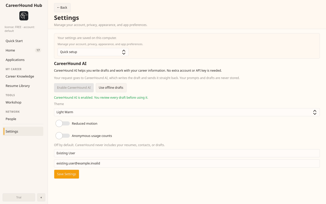The image size is (326, 204).
Task: Switch to the Workshop tool
Action: [x=23, y=102]
